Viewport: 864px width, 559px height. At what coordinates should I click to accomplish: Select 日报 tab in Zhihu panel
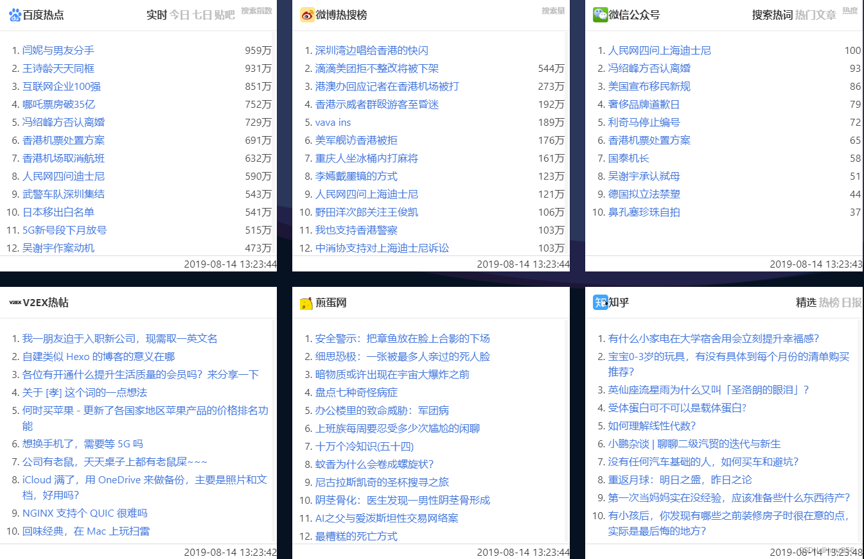coord(852,302)
